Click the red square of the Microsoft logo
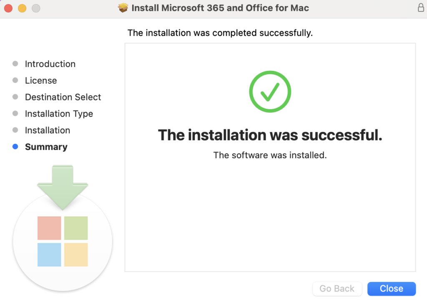This screenshot has height=302, width=427. point(49,228)
